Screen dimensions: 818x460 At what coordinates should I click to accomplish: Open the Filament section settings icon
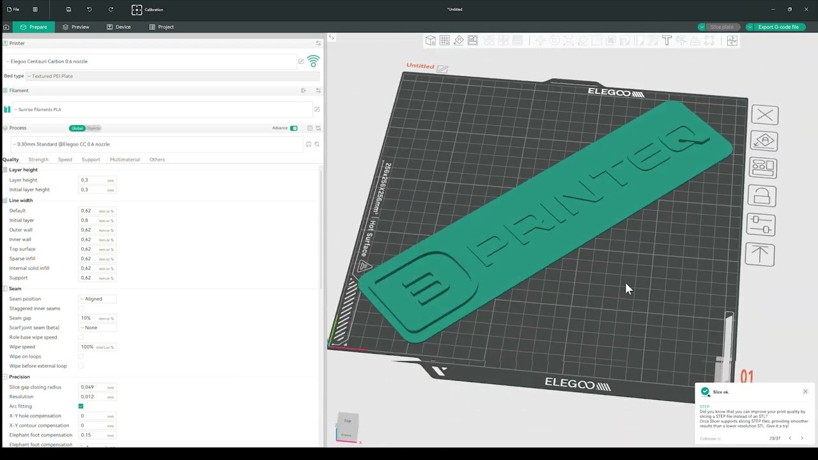pyautogui.click(x=318, y=91)
